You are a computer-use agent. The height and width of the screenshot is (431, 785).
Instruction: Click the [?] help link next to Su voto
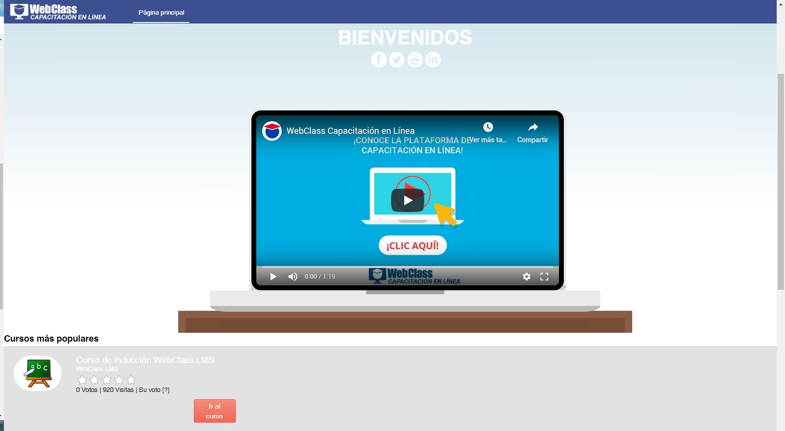pos(166,390)
